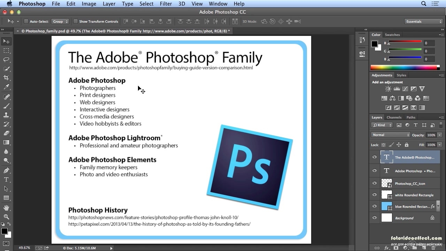446x251 pixels.
Task: Open the Auto-Select Group dropdown
Action: tap(60, 21)
